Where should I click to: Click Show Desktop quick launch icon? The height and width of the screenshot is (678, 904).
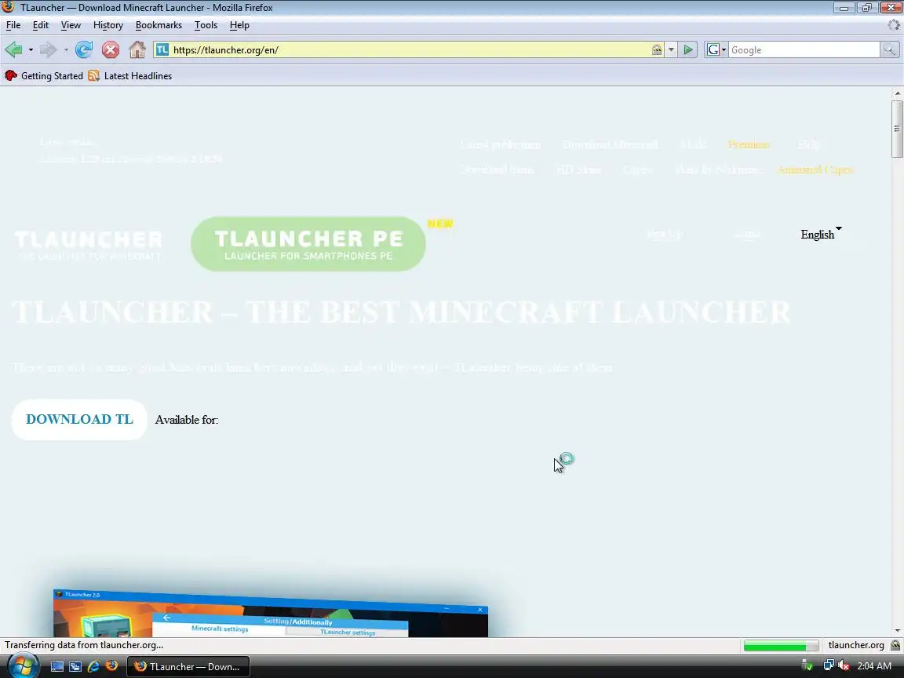(57, 666)
